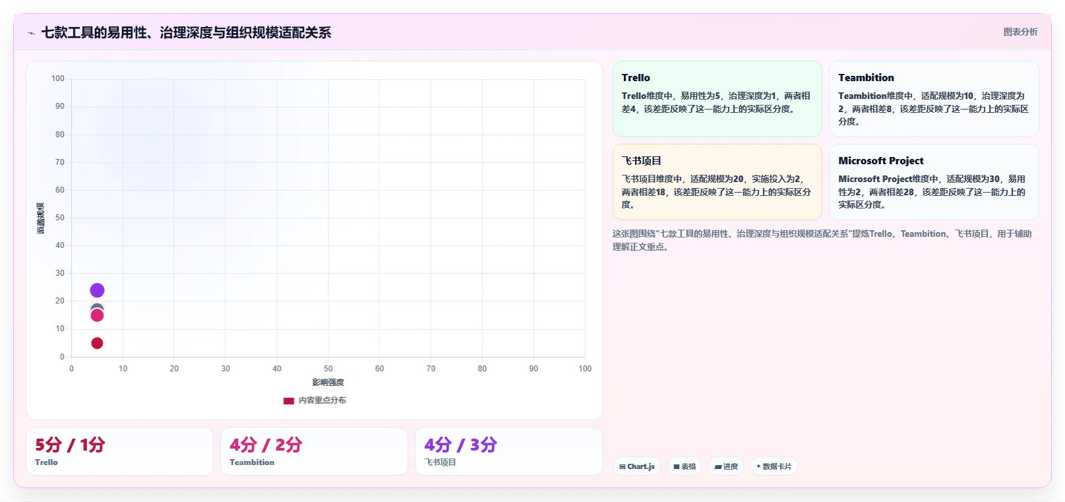Click the rotated y-axis title
Screen dimensions: 1065x502
41,218
